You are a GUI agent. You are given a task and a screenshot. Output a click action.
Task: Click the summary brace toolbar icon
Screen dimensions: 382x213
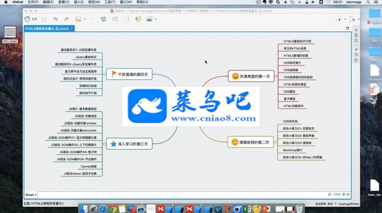coord(126,19)
